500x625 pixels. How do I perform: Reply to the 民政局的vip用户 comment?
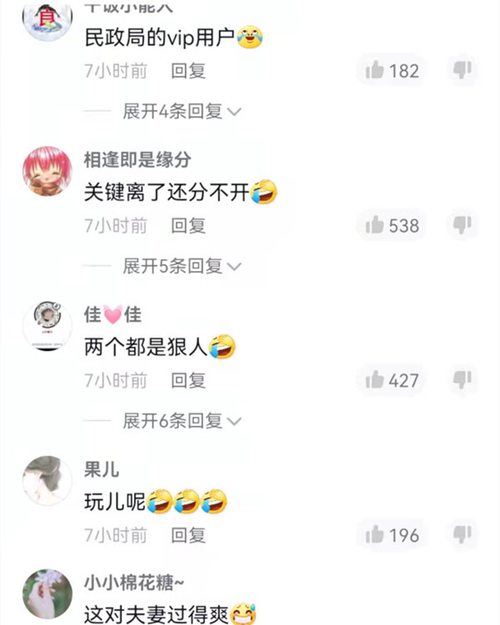pyautogui.click(x=188, y=71)
